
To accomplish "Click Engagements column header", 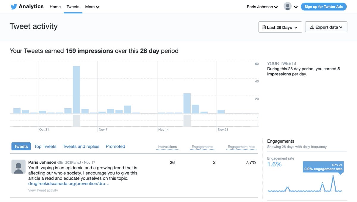I will [x=202, y=147].
